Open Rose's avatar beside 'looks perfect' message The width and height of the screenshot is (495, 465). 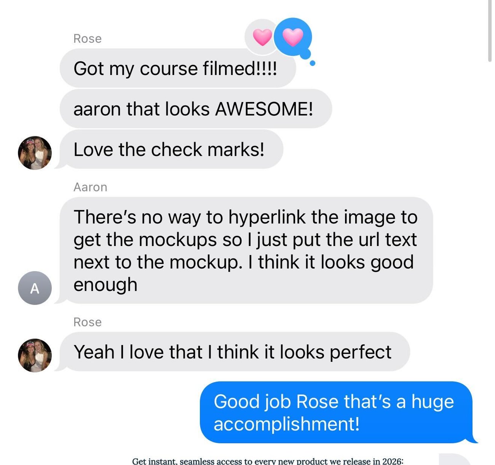coord(35,355)
